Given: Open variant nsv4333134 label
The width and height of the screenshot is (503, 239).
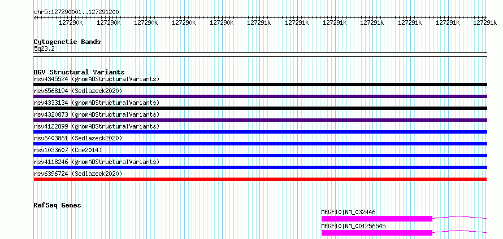Looking at the screenshot, I should (97, 103).
